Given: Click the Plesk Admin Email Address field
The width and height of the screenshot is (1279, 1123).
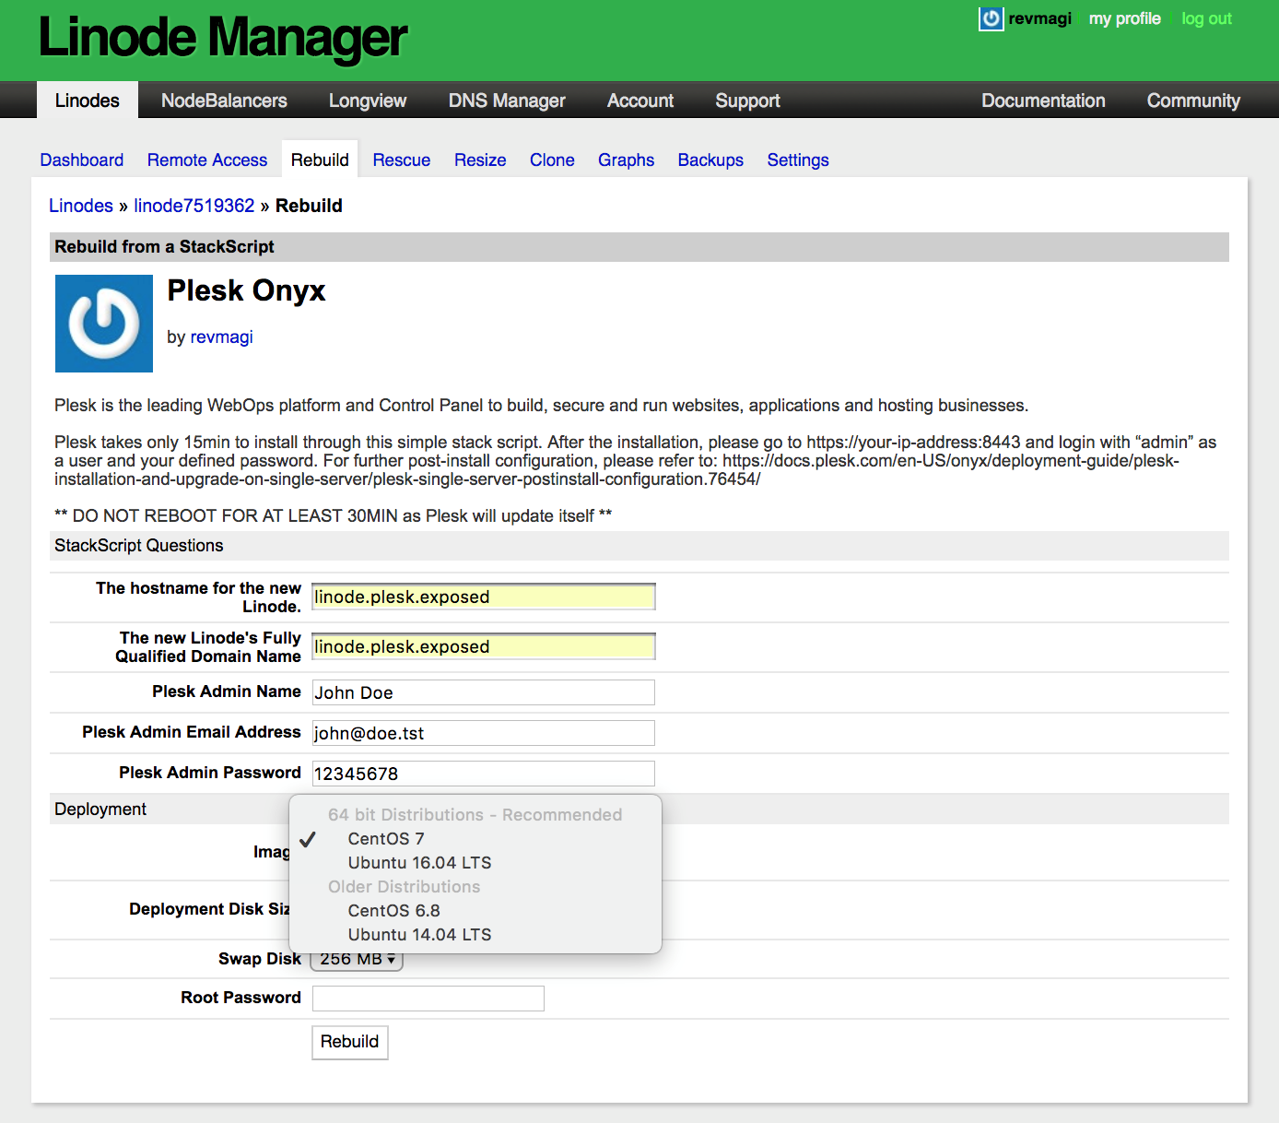Looking at the screenshot, I should point(484,733).
